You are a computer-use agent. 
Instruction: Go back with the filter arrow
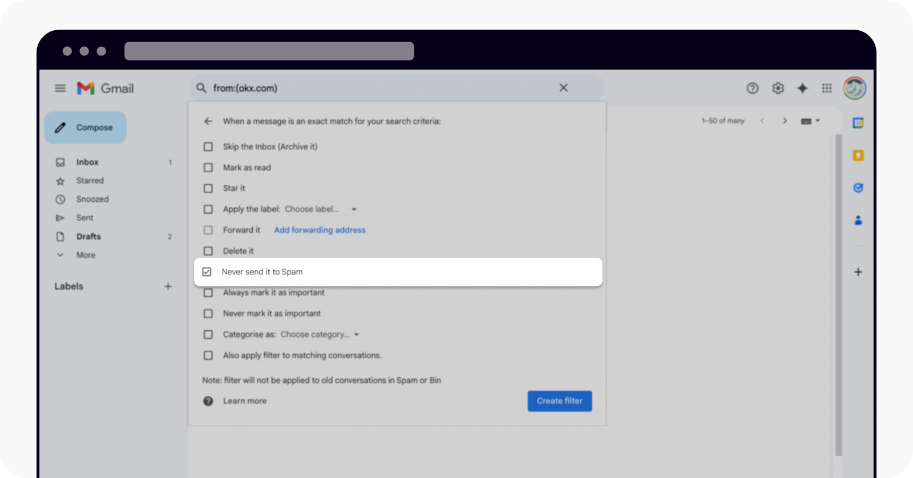(x=208, y=121)
